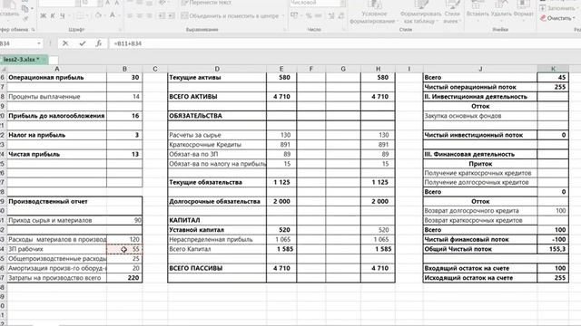Select column A header
This screenshot has width=581, height=326.
coord(56,69)
